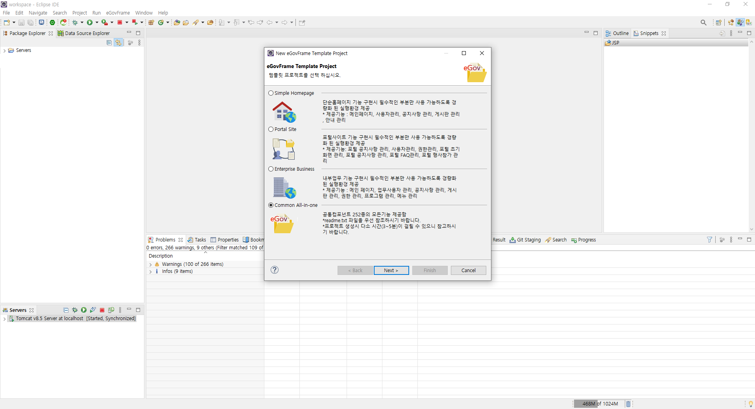Open the Stop dropdown arrow in main toolbar
755x409 pixels.
(x=127, y=22)
